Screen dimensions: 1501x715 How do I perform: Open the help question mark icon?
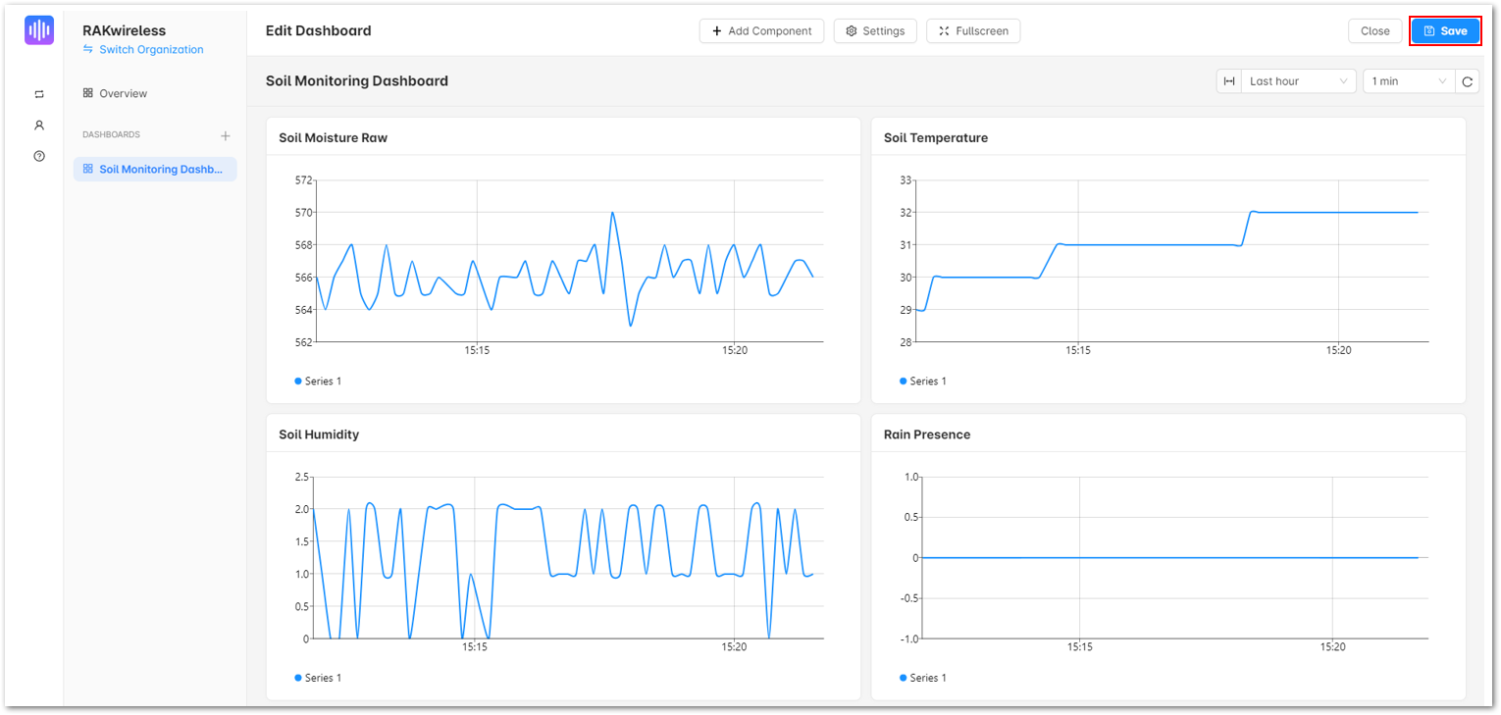39,156
